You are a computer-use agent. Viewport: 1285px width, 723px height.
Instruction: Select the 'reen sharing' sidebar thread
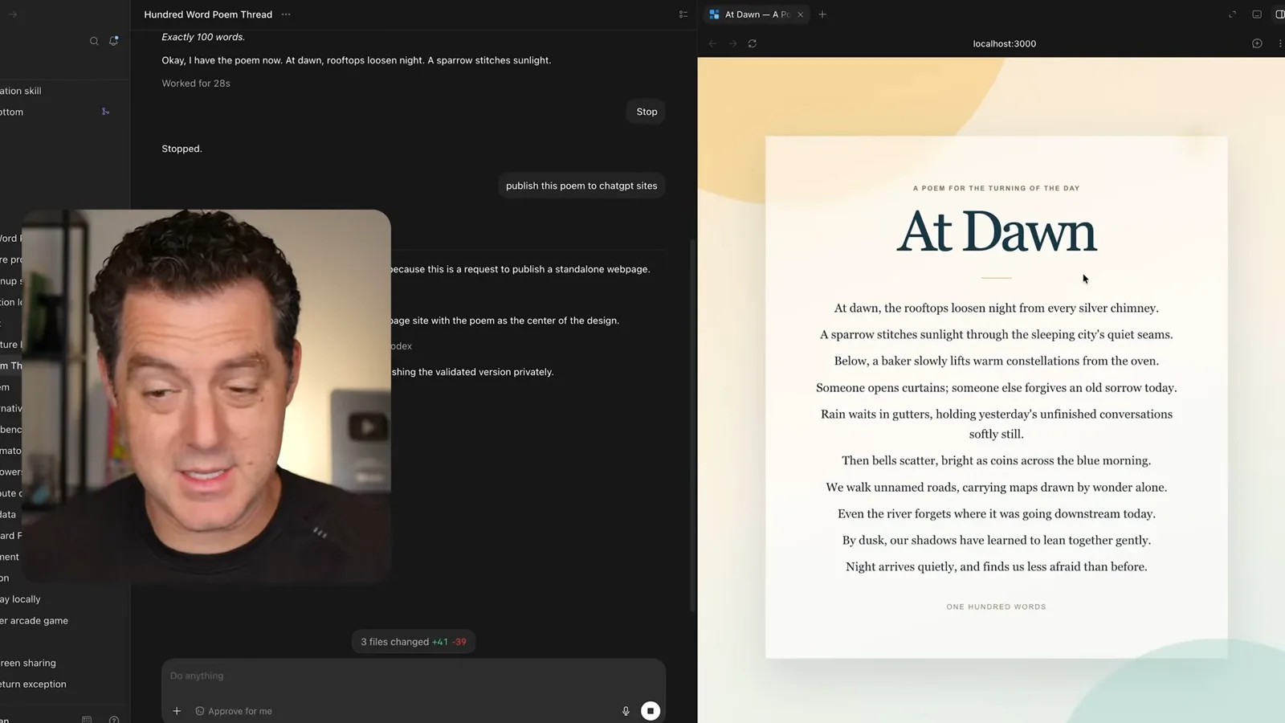(28, 663)
